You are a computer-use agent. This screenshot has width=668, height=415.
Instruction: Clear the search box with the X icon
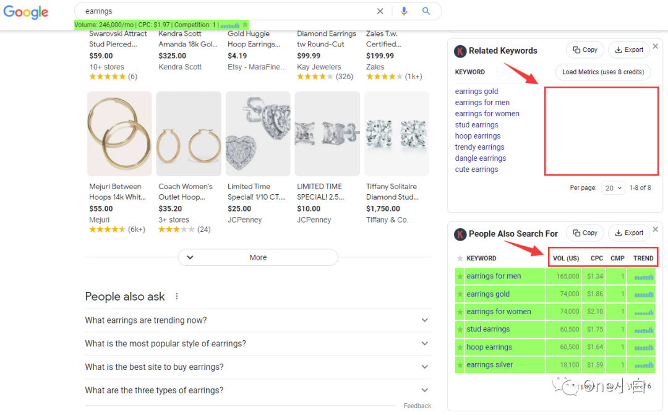tap(380, 12)
